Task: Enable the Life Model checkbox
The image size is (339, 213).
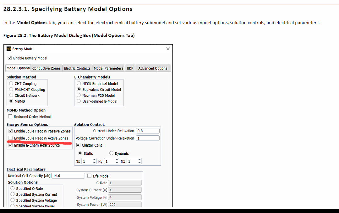Action: point(89,176)
